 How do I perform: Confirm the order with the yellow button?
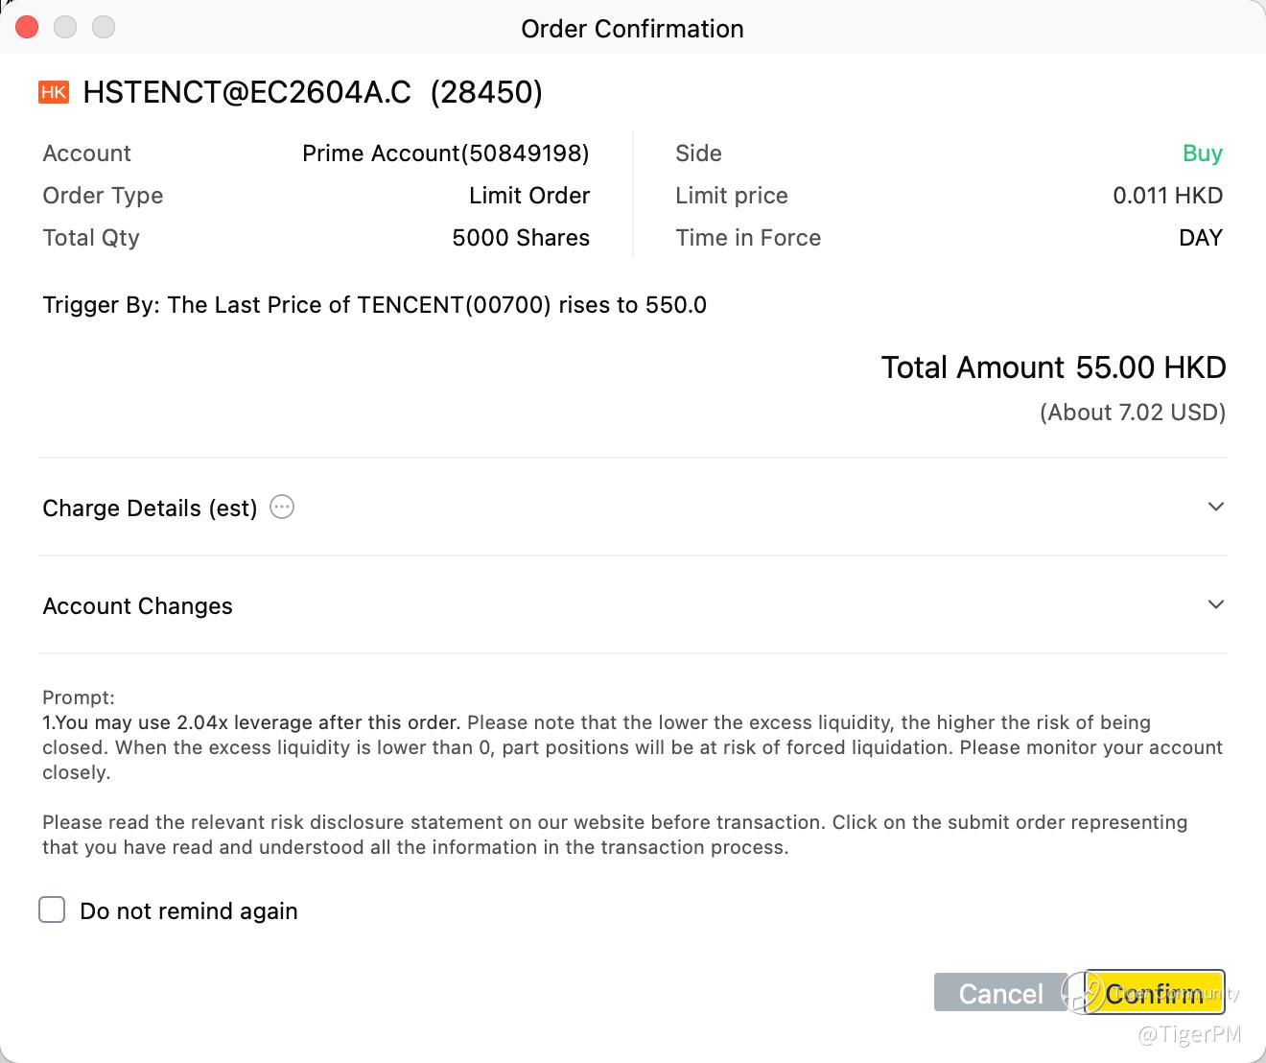click(x=1154, y=993)
